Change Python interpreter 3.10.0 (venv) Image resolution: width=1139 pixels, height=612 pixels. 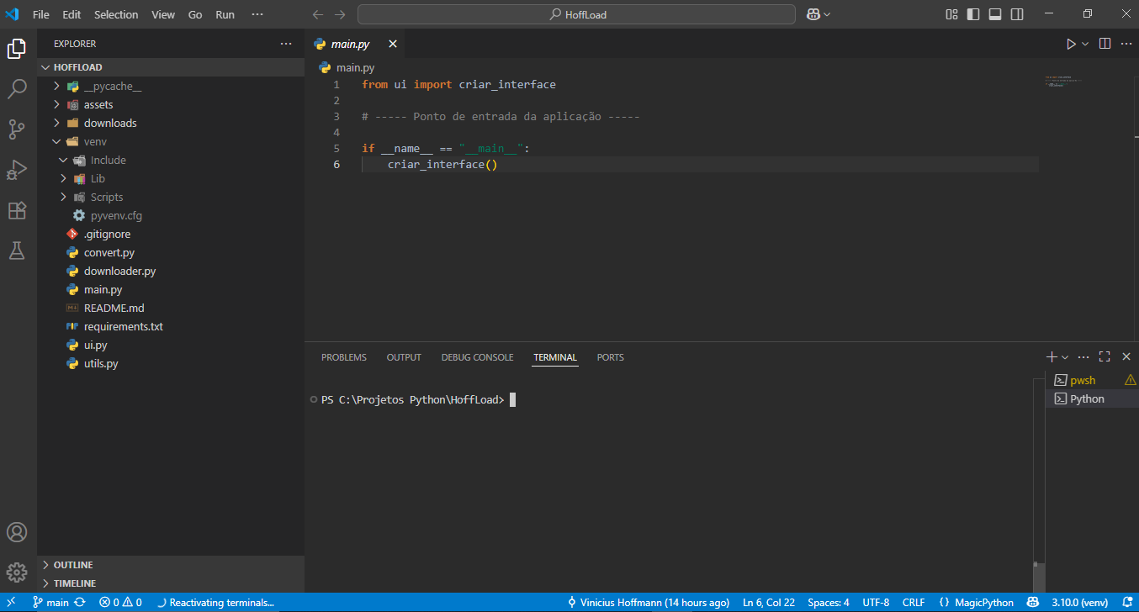coord(1078,603)
